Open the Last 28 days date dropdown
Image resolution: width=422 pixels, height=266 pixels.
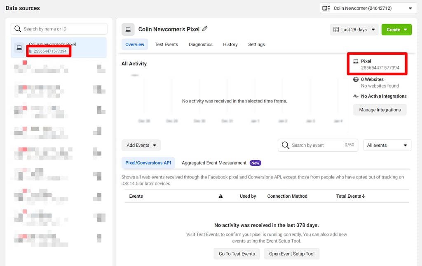(x=354, y=30)
